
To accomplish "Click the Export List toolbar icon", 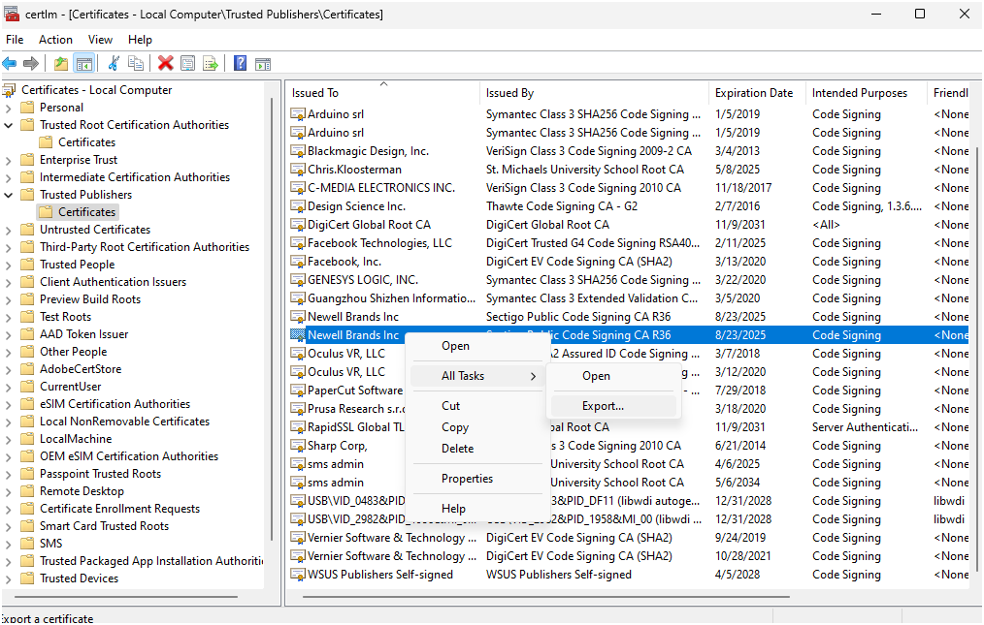I will point(210,64).
